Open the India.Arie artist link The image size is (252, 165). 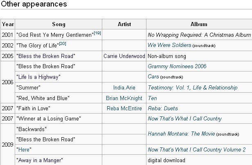[124, 87]
